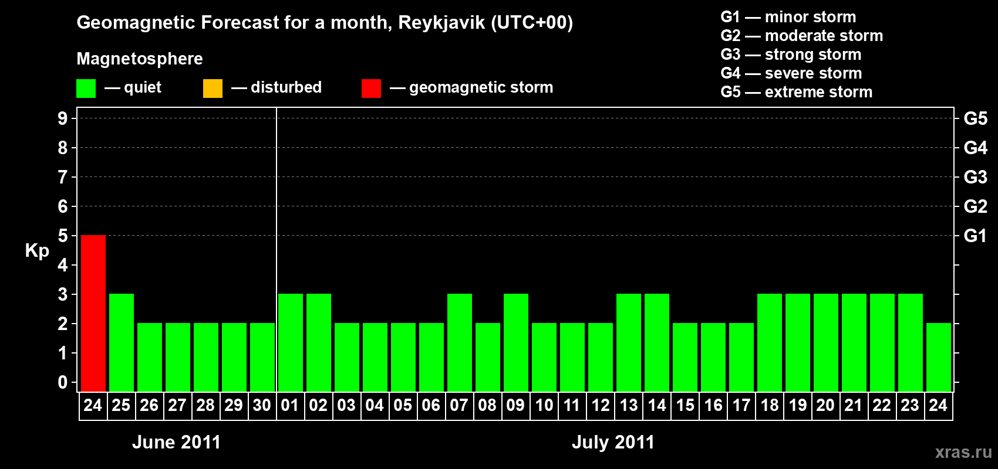Click the right-axis G3 label
This screenshot has height=469, width=998.
(x=976, y=177)
